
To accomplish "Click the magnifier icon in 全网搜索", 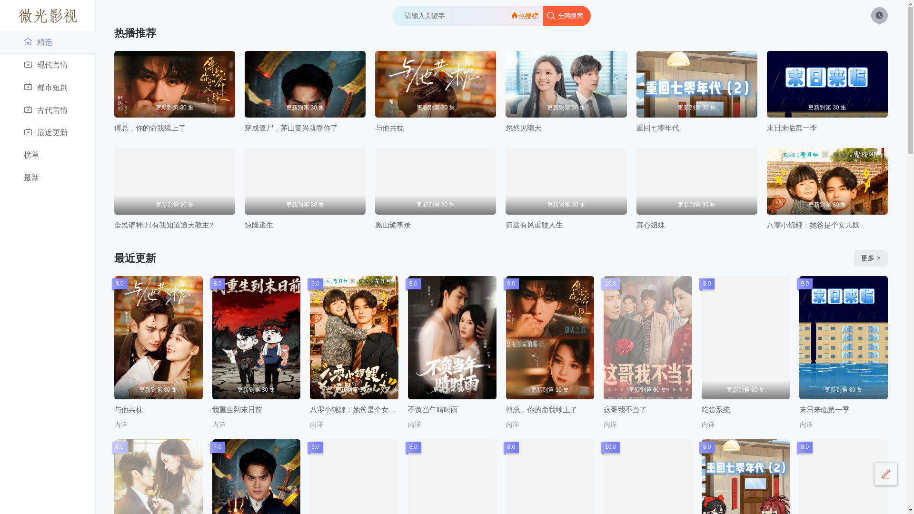I will pyautogui.click(x=551, y=16).
